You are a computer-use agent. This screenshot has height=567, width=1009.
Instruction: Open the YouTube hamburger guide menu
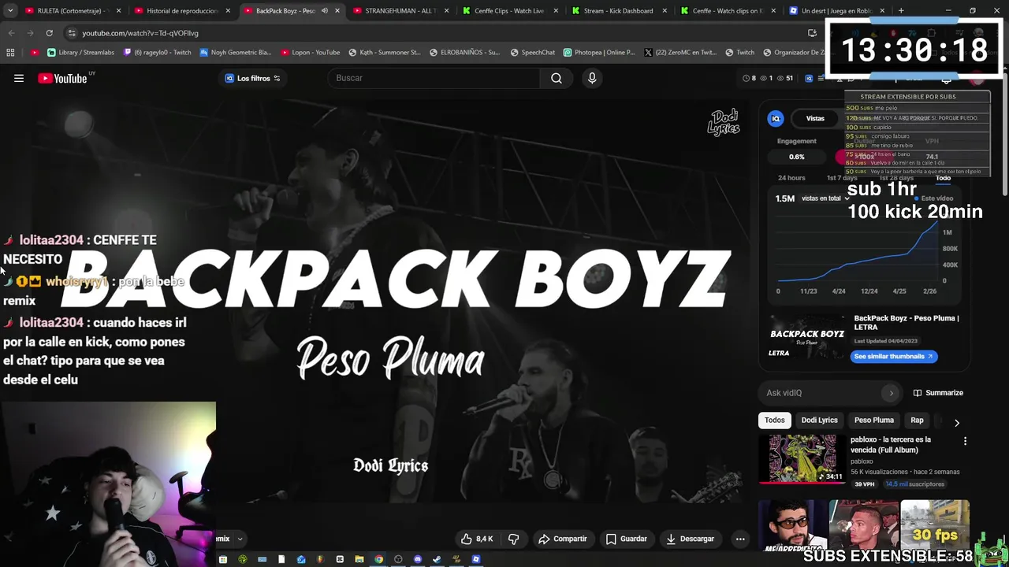point(19,78)
